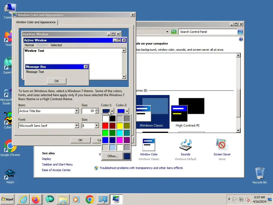Click the Other... color button
The height and width of the screenshot is (205, 273).
(x=113, y=156)
